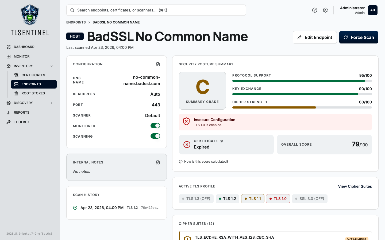Click the Insecure Configuration shield icon

coord(186,122)
